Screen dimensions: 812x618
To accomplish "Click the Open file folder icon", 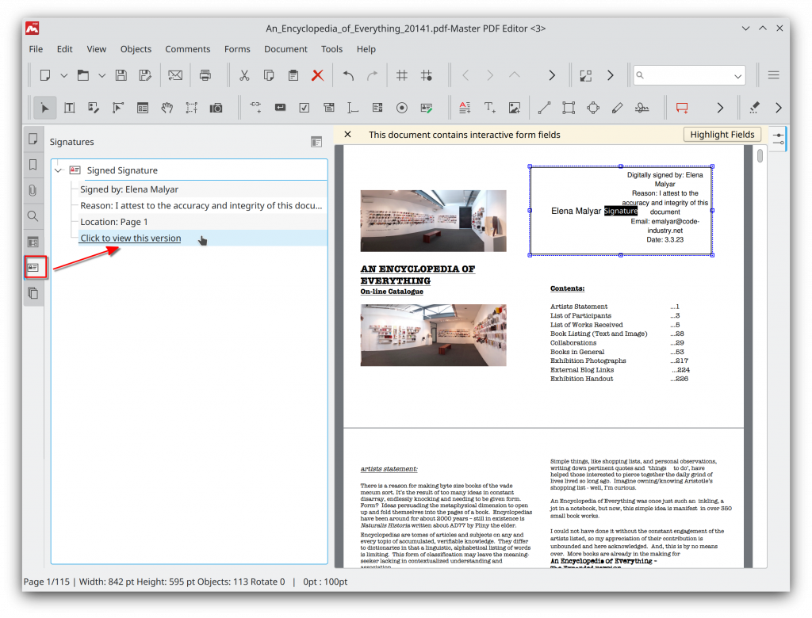I will [82, 75].
